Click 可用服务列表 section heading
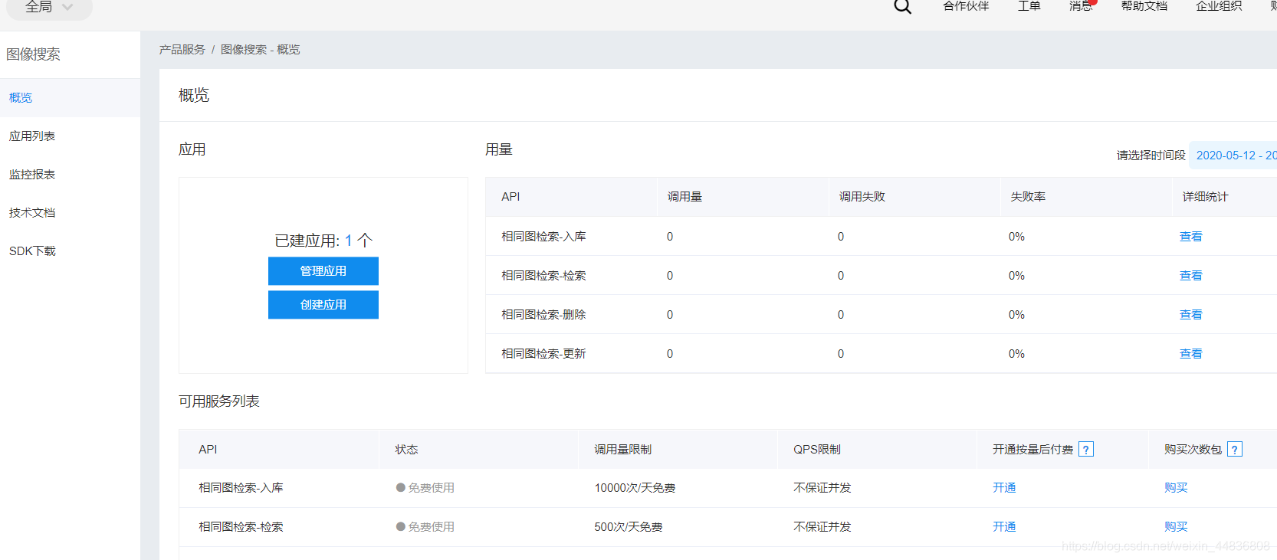 [219, 401]
